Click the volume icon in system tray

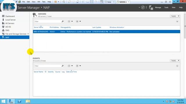pos(173,101)
